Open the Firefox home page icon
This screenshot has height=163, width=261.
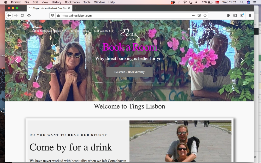(29, 15)
